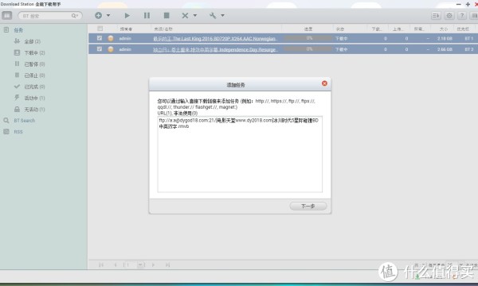Viewport: 478px width, 286px height.
Task: Expand the dropdown arrow beside wrench icon
Action: tap(223, 16)
